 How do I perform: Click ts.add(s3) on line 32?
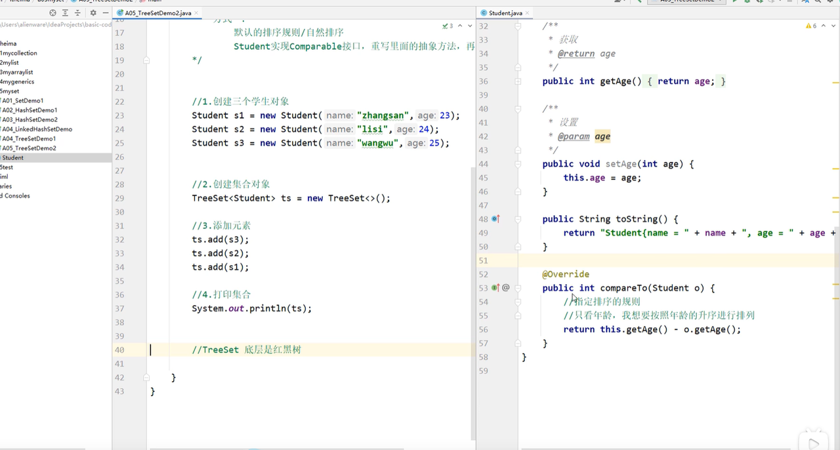pyautogui.click(x=220, y=239)
